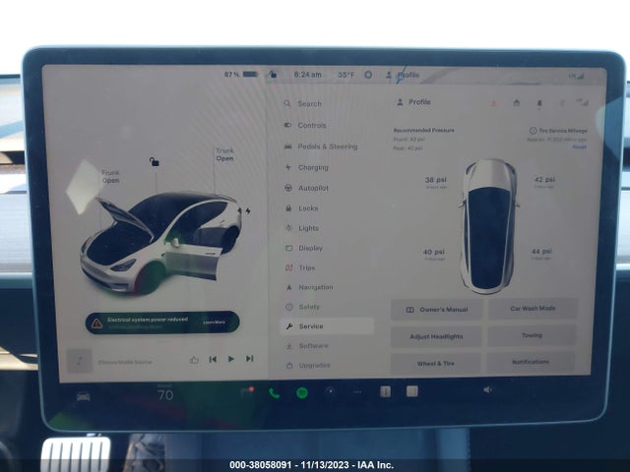Skip to previous track

[213, 359]
